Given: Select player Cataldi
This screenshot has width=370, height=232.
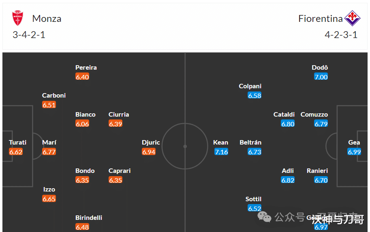Looking at the screenshot, I should click(284, 115).
